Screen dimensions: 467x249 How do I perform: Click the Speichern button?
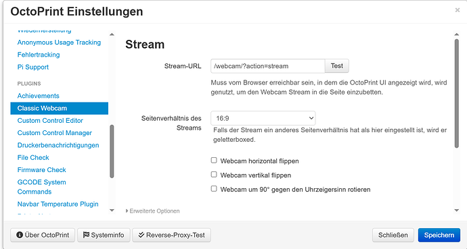coord(439,235)
